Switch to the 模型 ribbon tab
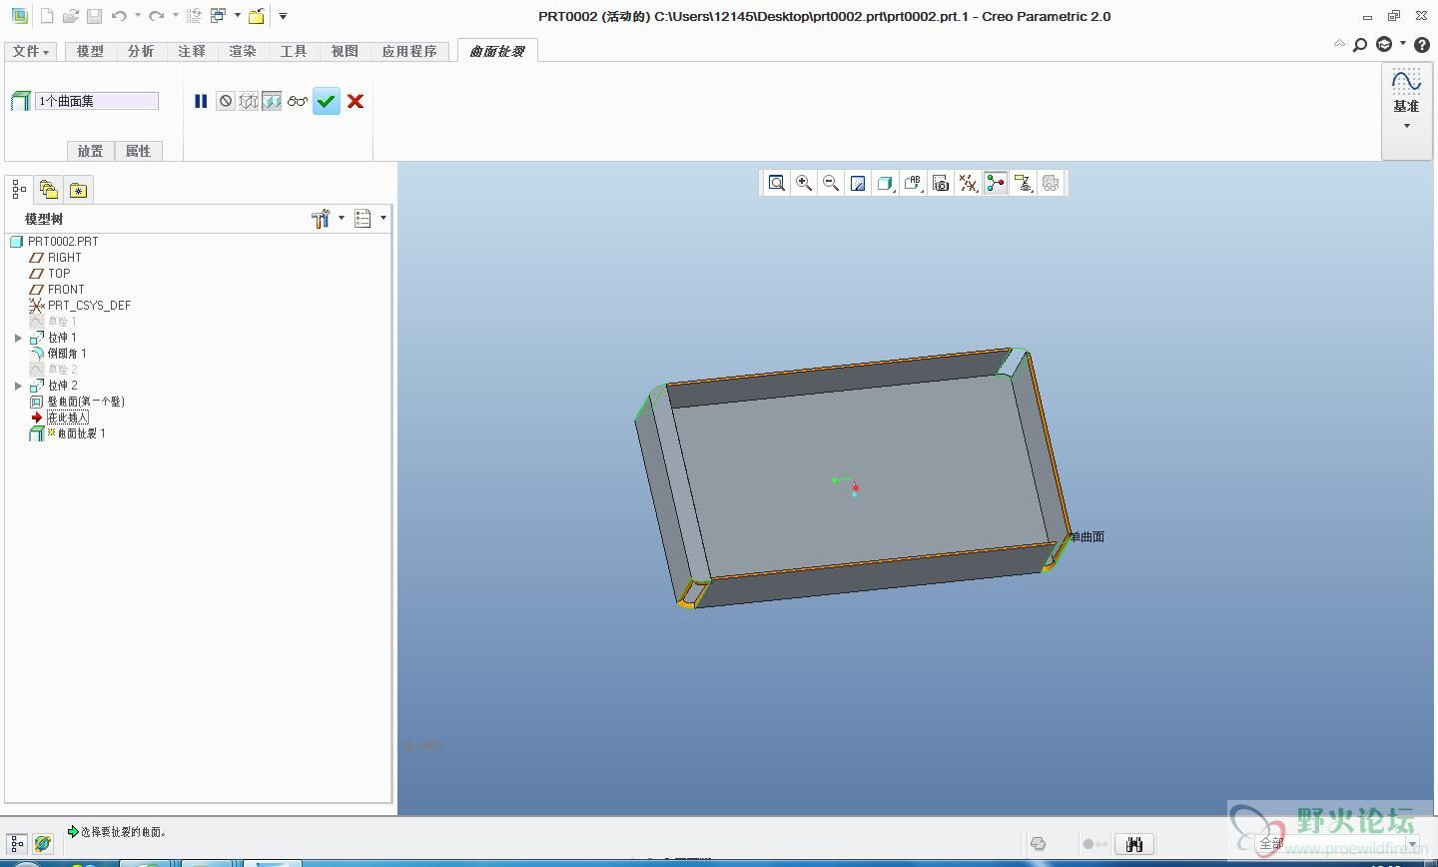The width and height of the screenshot is (1438, 867). tap(90, 51)
